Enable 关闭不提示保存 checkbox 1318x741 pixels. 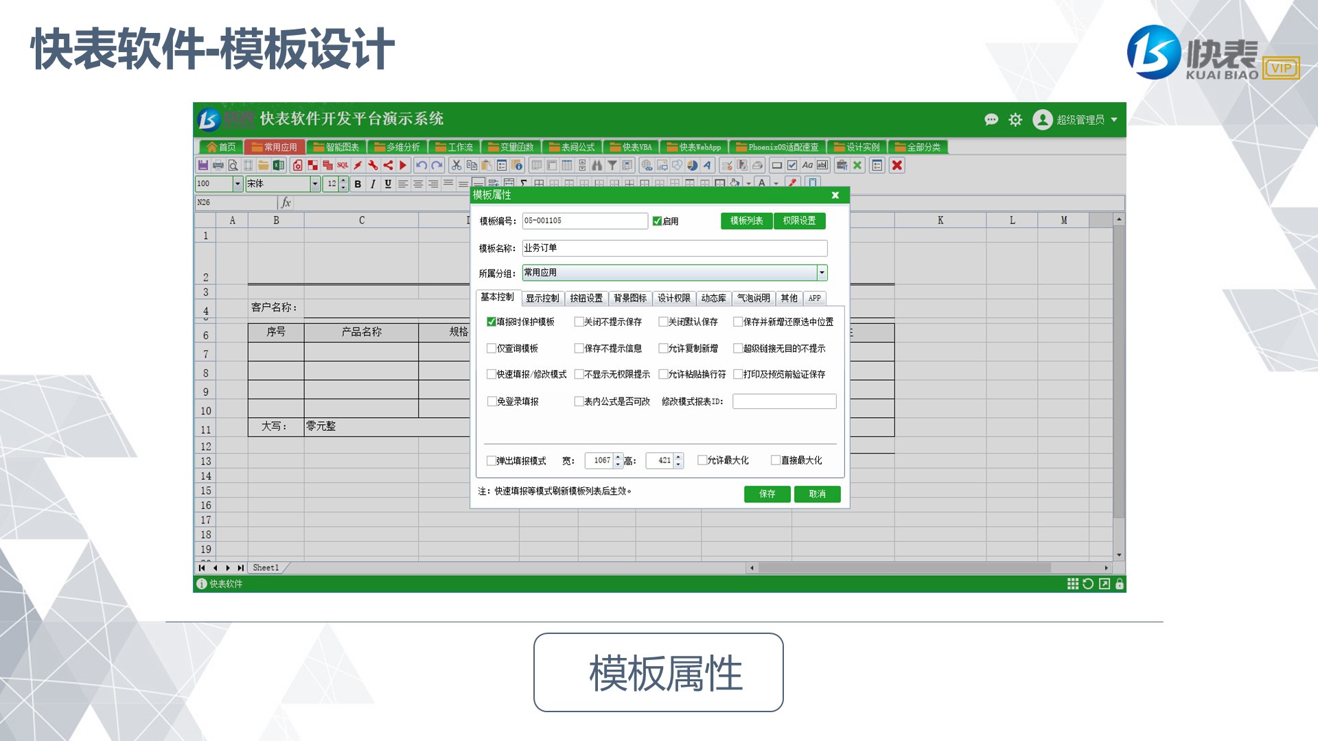(579, 322)
